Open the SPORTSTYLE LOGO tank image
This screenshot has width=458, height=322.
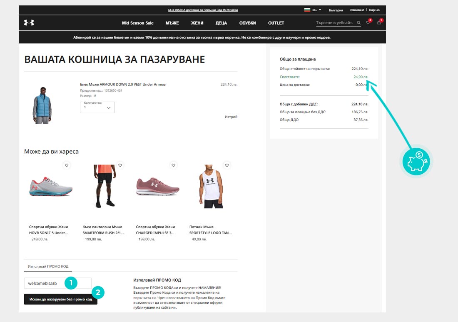pyautogui.click(x=211, y=186)
